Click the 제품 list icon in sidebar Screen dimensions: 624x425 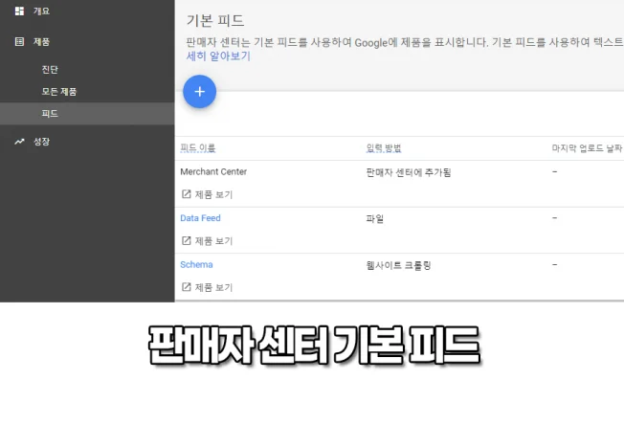(19, 41)
